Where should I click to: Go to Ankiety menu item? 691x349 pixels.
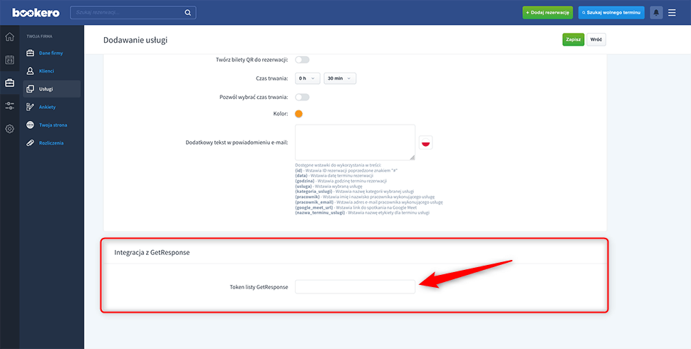(x=48, y=107)
